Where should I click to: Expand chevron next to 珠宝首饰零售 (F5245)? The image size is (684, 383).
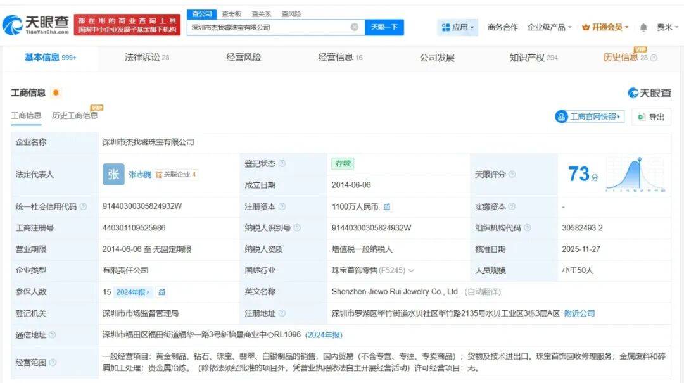point(412,270)
